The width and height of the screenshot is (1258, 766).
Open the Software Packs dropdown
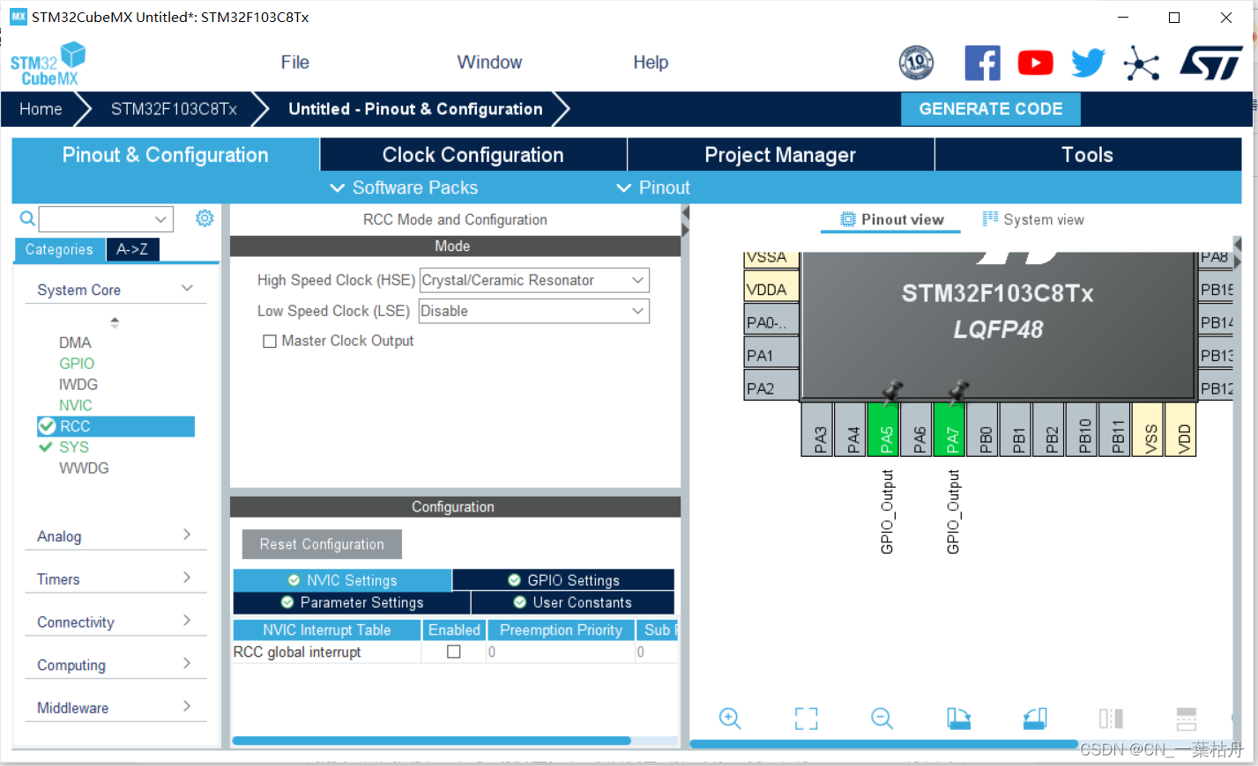point(404,188)
